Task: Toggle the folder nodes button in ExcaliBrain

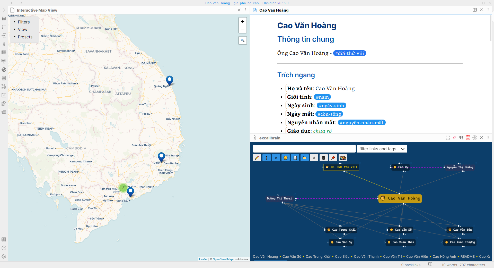Action: point(304,158)
